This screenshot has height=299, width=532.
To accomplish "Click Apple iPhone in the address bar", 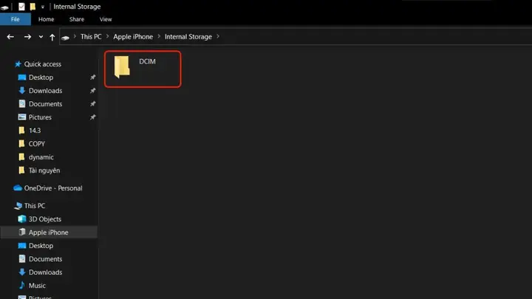I will pos(133,37).
